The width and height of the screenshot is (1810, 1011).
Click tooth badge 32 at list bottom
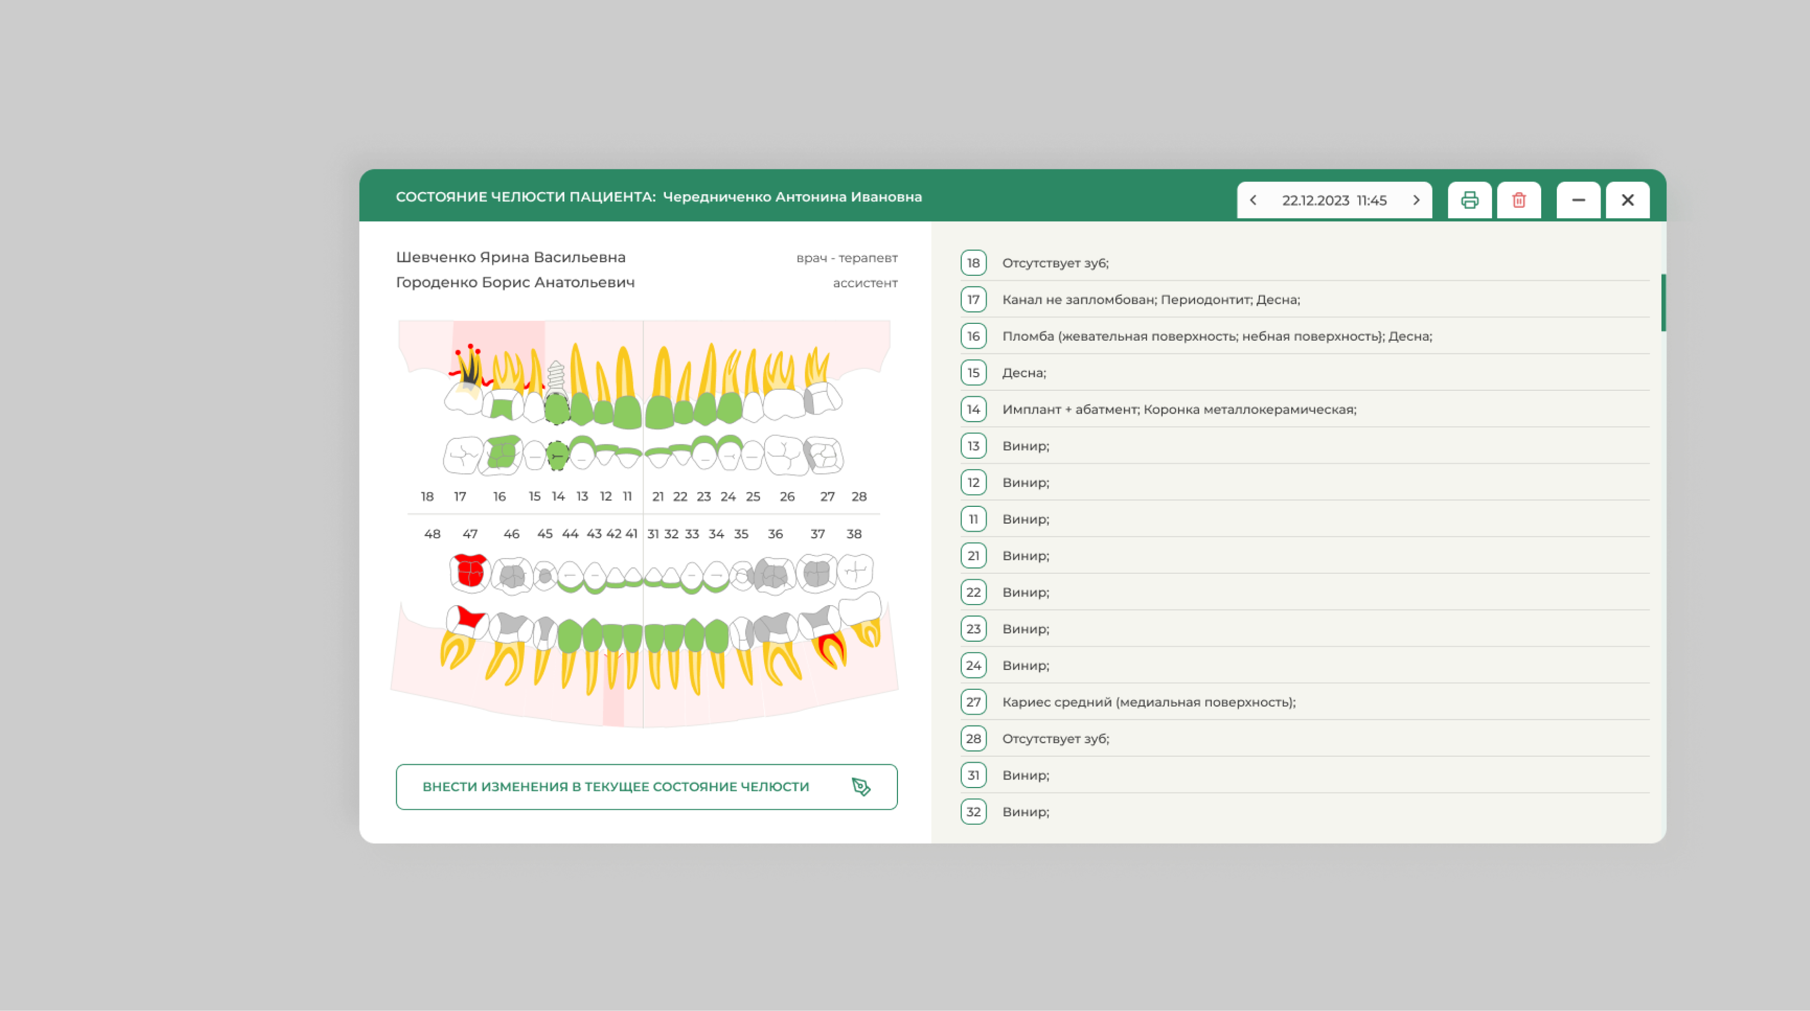(x=973, y=811)
